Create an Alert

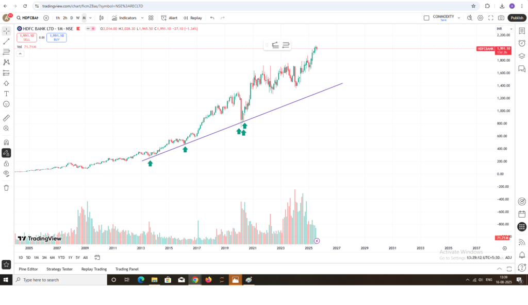pyautogui.click(x=169, y=18)
